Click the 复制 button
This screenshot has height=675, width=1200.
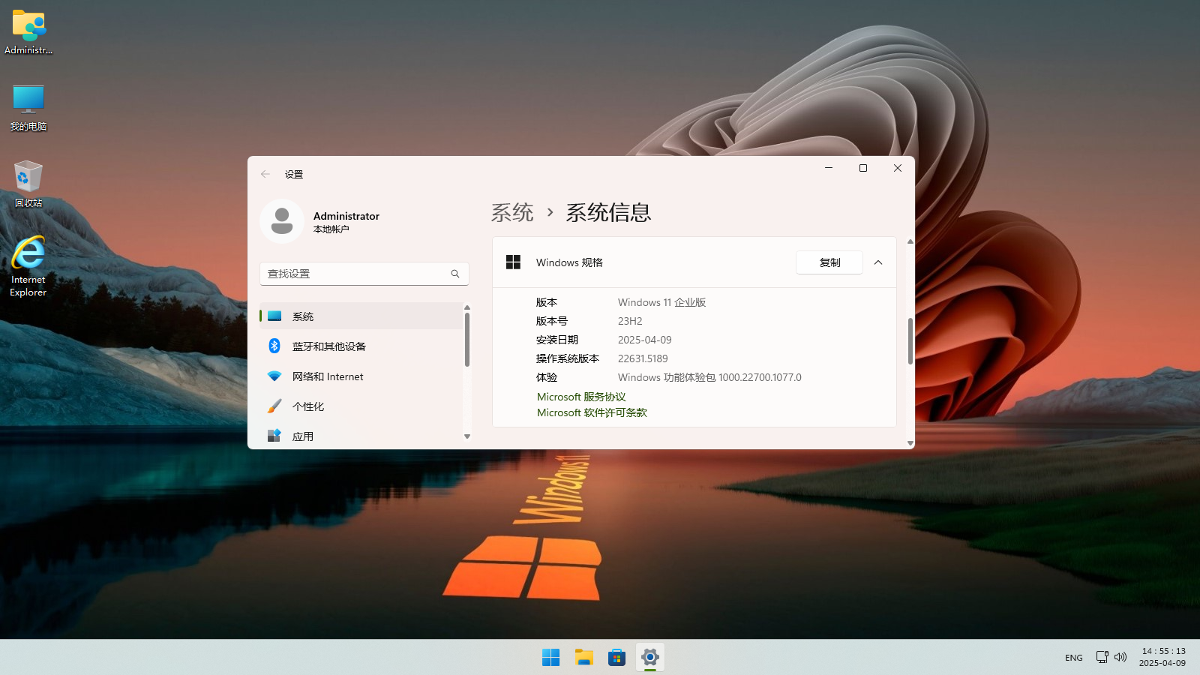pyautogui.click(x=829, y=262)
